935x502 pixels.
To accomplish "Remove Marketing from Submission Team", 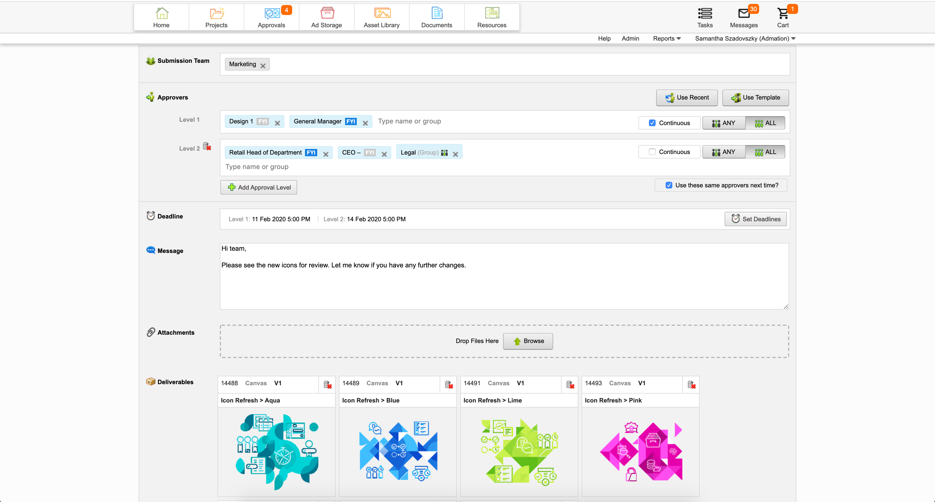I will pos(263,66).
